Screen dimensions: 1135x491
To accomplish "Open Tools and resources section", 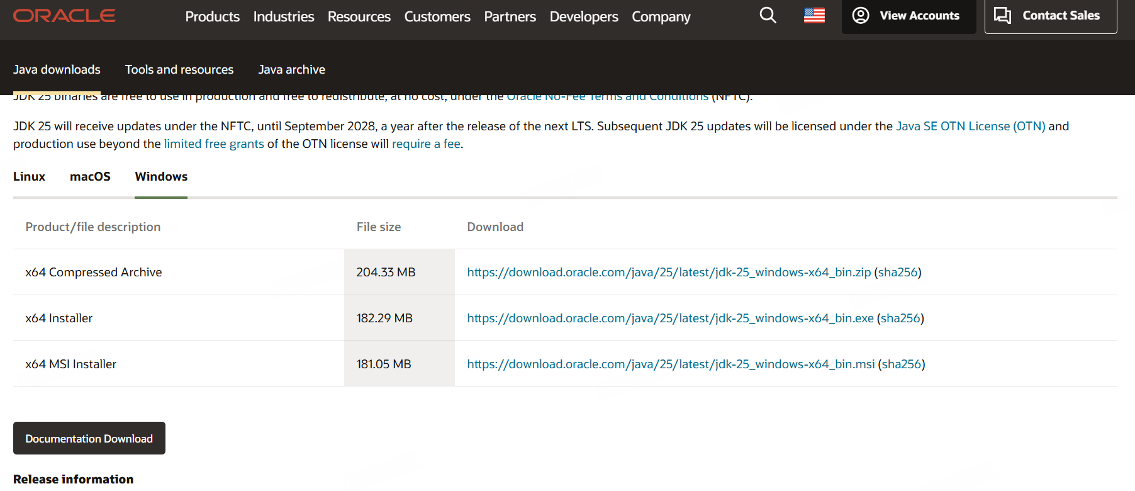I will (179, 69).
